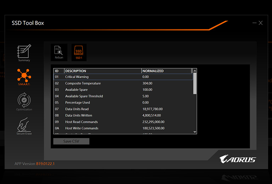The height and width of the screenshot is (184, 272).
Task: Open the Optimization sidebar icon
Action: click(x=24, y=101)
